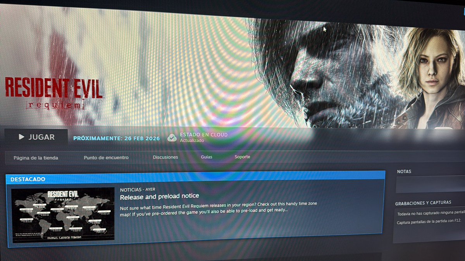Open the Punto de encuentro tab

coord(106,157)
